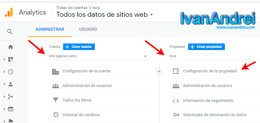Viewport: 260px width, 123px height.
Task: Open Realtime clock icon in sidebar
Action: tap(11, 72)
